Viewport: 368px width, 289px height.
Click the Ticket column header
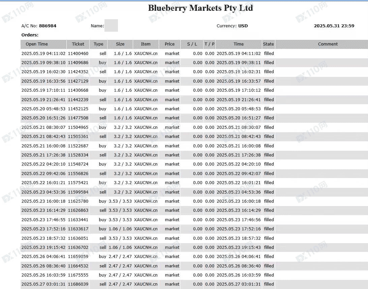[x=78, y=44]
